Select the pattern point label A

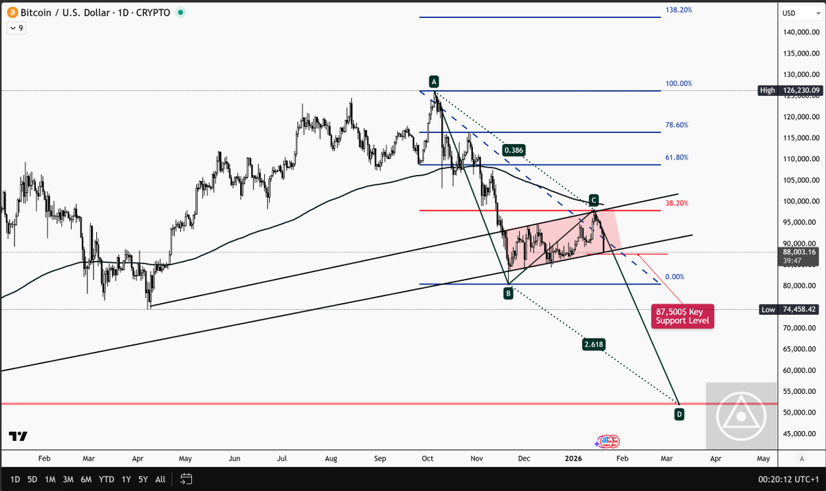pos(434,81)
